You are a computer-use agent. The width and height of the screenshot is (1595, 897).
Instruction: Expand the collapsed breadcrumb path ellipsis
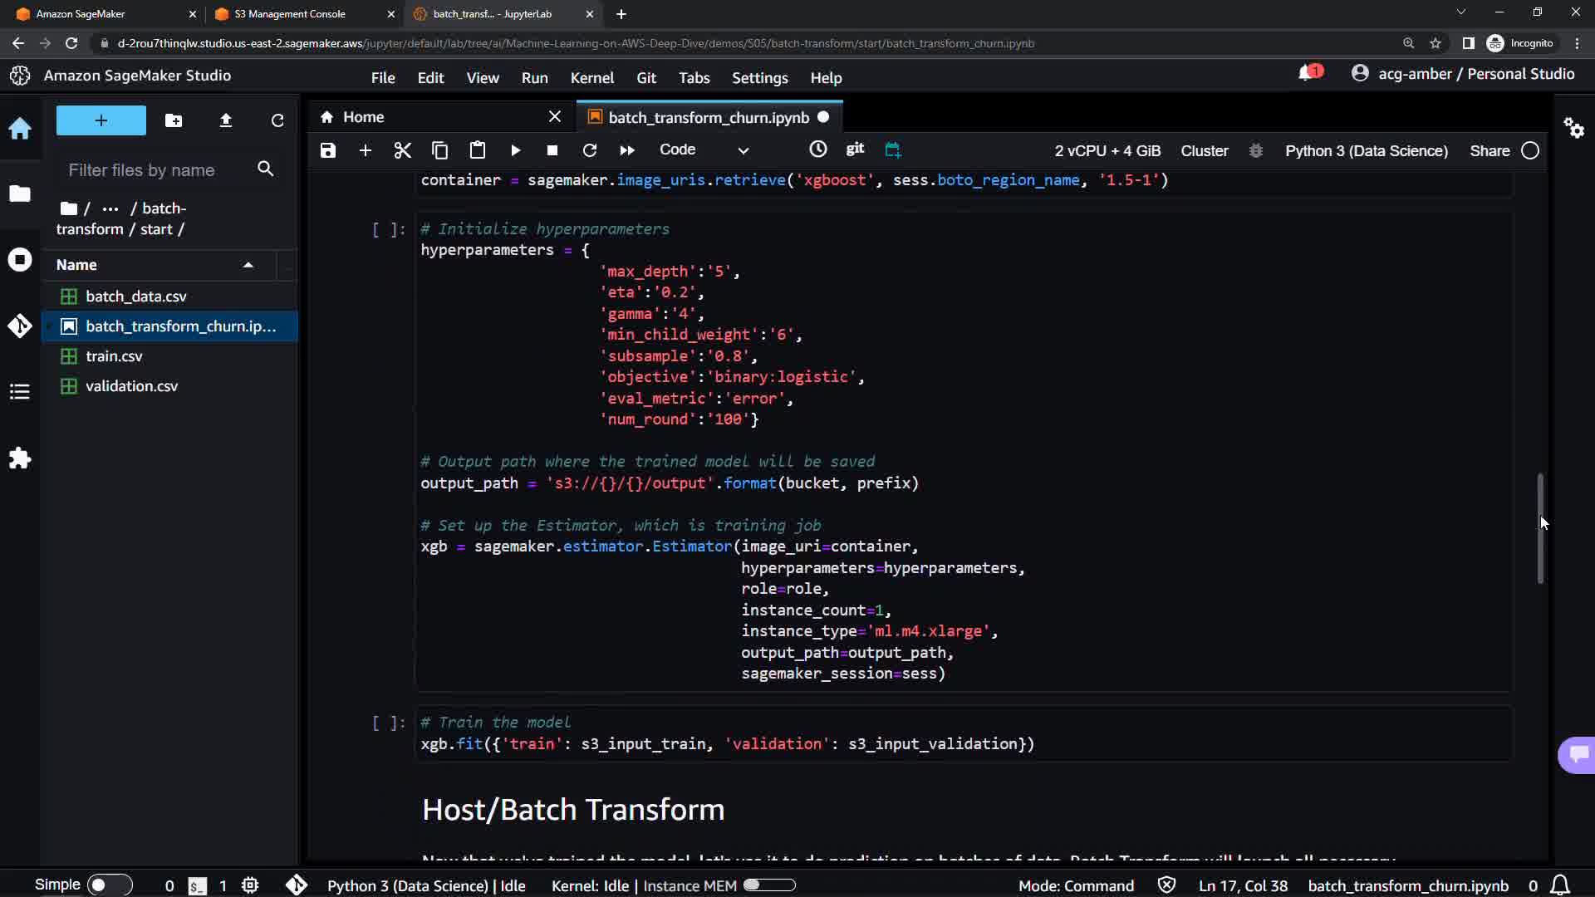tap(110, 208)
